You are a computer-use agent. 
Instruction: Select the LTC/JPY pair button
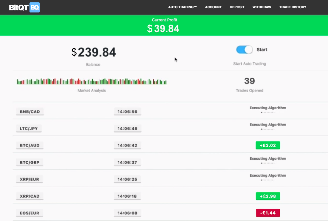29,129
